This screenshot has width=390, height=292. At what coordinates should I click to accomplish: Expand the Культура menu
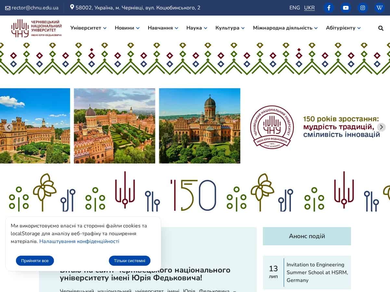pos(230,28)
